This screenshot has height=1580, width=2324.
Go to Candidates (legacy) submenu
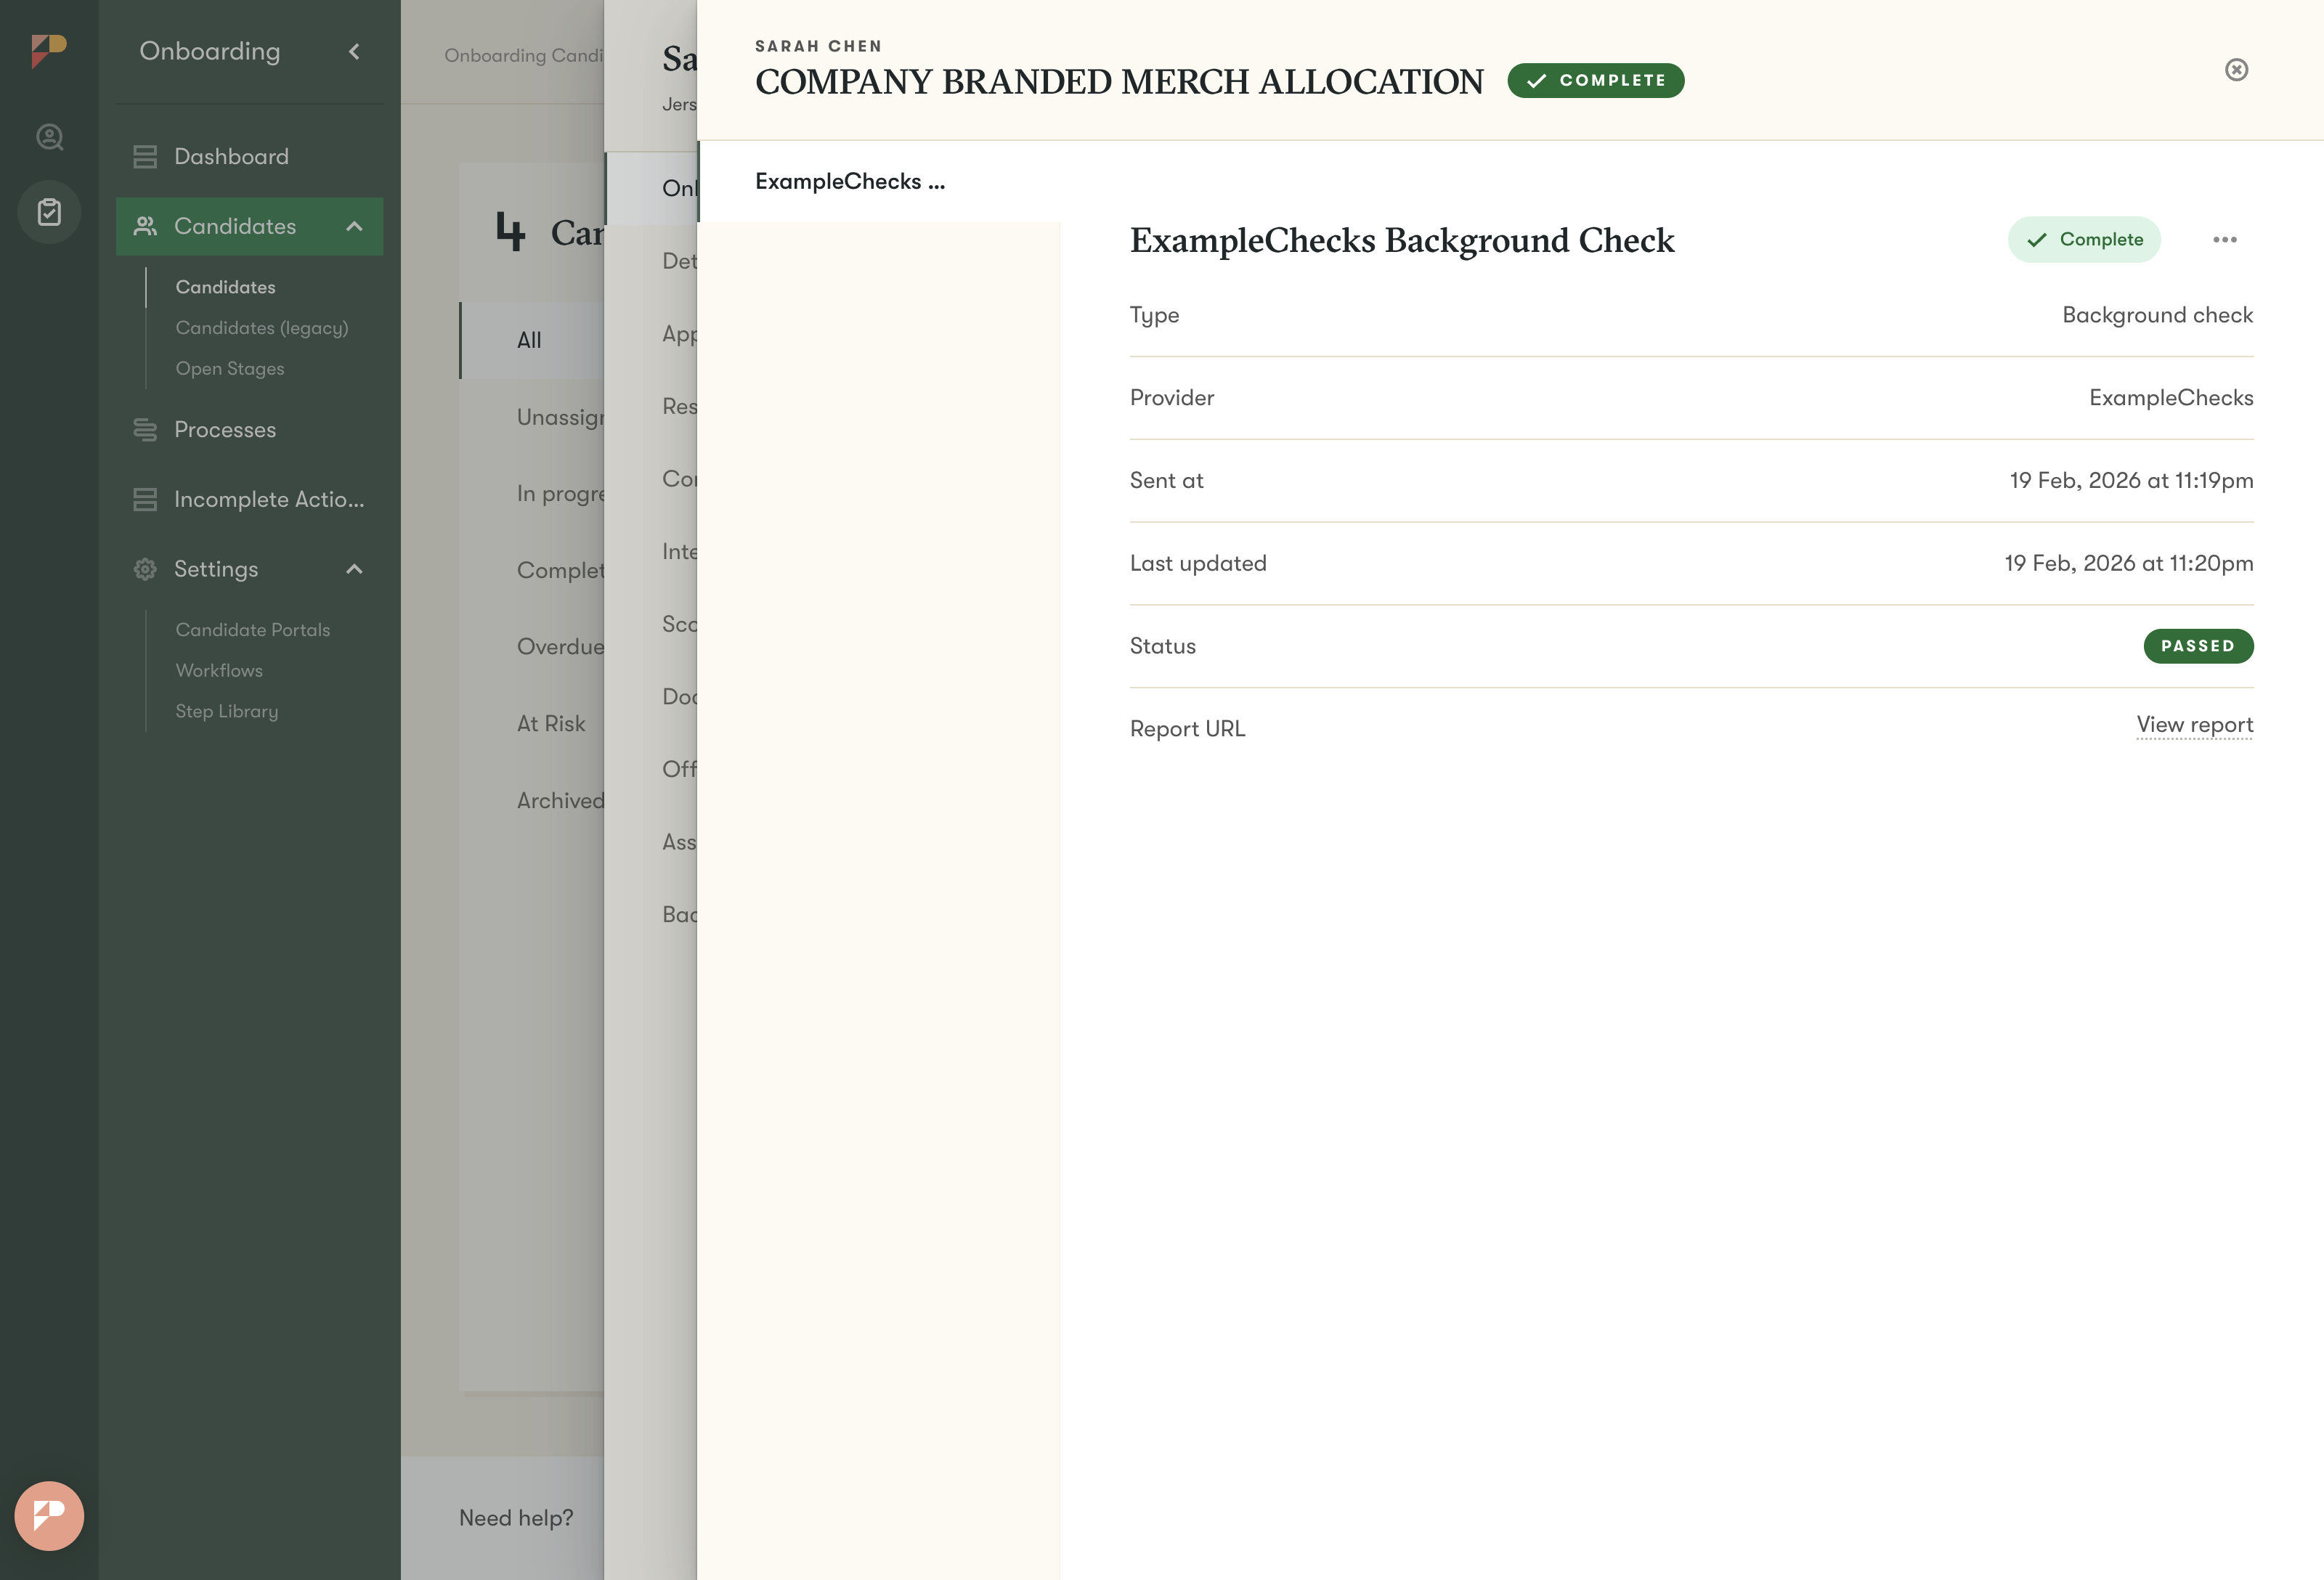(262, 328)
